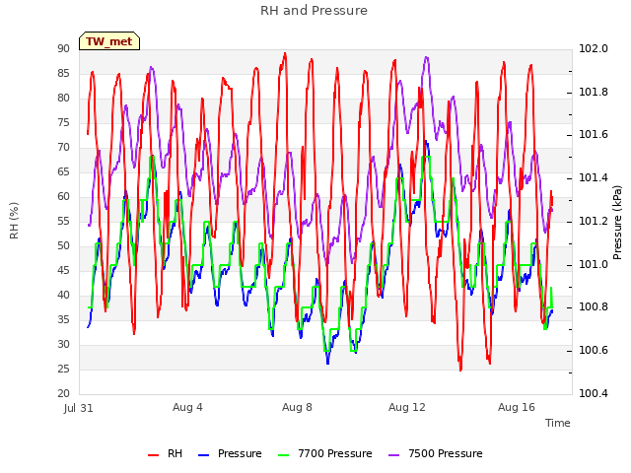Viewport: 631px width, 473px height.
Task: Click the 90 tick on RH axis
Action: tap(63, 48)
